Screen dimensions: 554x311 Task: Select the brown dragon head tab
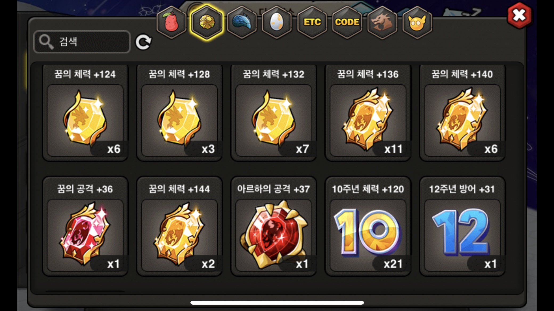pos(382,22)
